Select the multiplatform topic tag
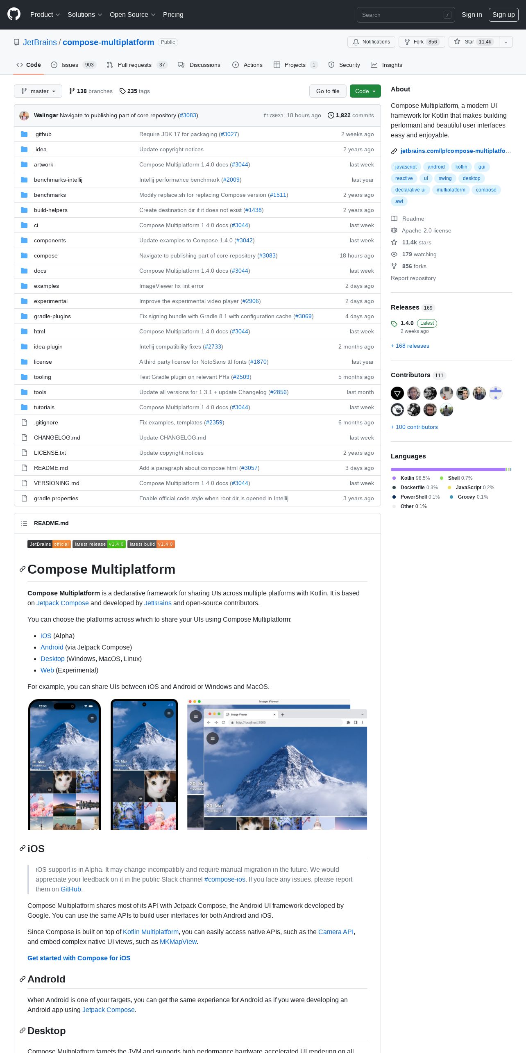Image resolution: width=526 pixels, height=1053 pixels. point(451,190)
